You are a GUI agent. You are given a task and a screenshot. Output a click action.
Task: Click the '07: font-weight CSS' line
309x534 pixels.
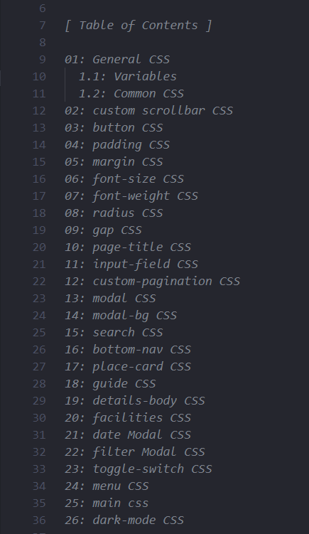131,196
